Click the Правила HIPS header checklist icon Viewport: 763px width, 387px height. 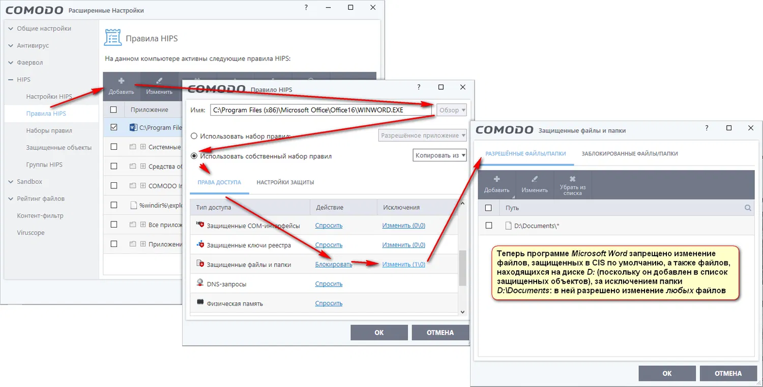(112, 38)
